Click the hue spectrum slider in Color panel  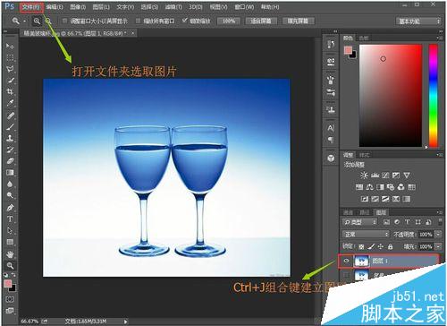(433, 96)
